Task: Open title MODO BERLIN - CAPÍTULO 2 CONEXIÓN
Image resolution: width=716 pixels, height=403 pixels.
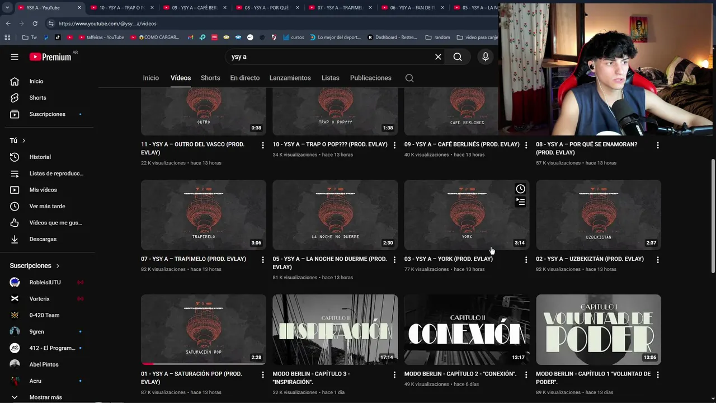Action: 460,374
